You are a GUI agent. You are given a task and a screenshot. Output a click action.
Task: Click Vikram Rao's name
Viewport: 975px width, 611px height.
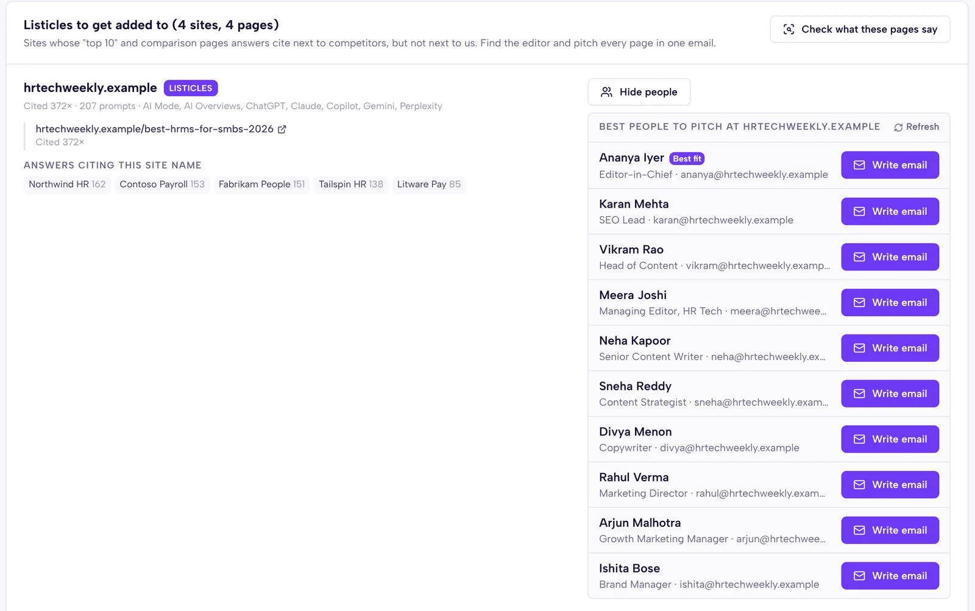click(631, 249)
